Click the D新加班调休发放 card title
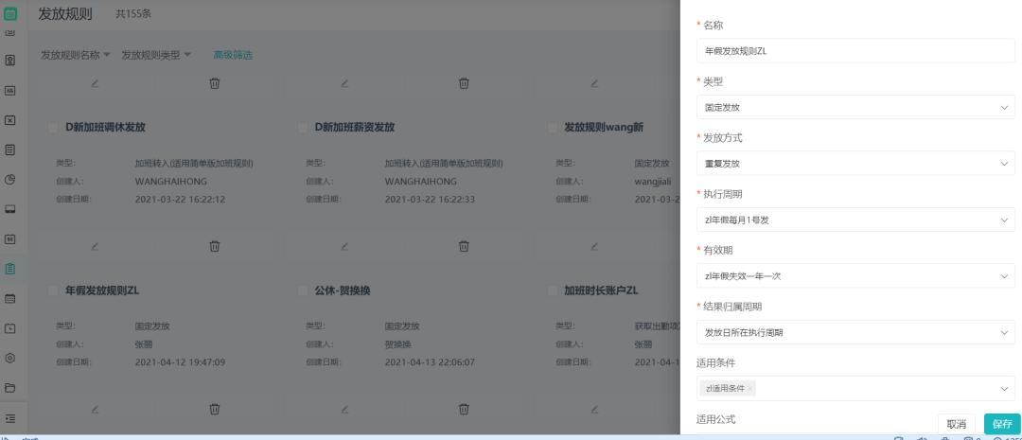Screen dimensions: 1022x440 click(106, 128)
